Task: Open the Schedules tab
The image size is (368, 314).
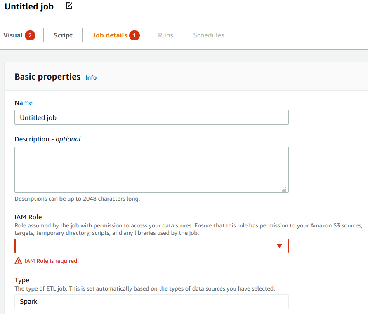Action: (208, 35)
